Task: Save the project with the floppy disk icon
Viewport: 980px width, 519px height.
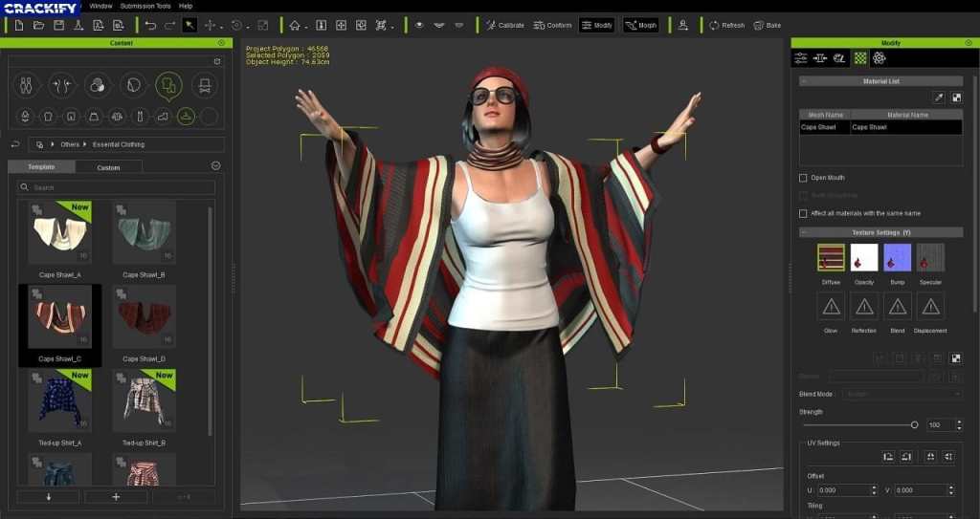Action: click(58, 26)
